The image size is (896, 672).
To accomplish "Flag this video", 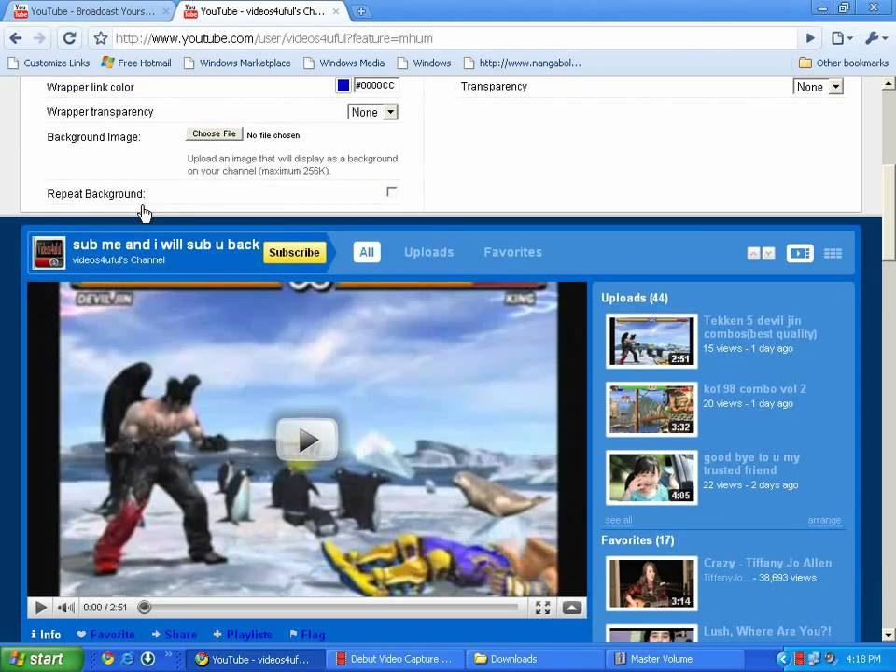I will (307, 635).
